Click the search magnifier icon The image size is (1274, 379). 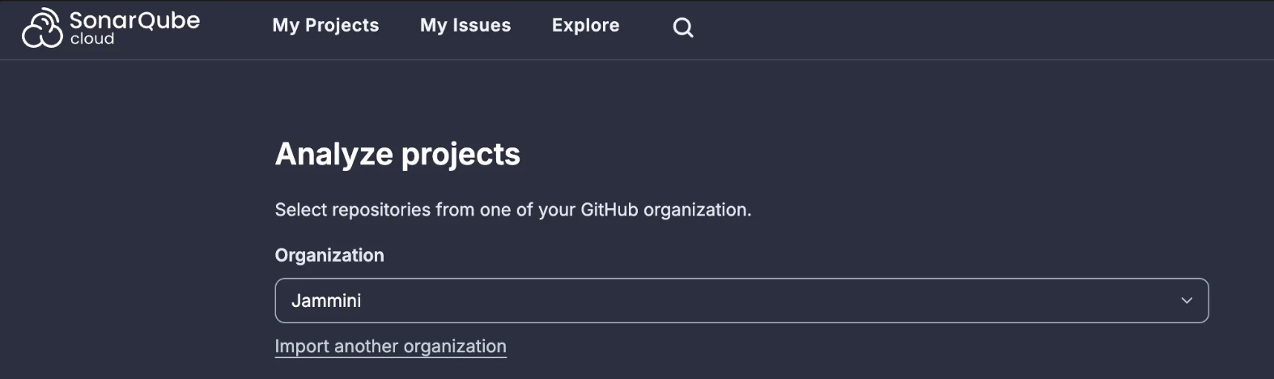click(683, 28)
